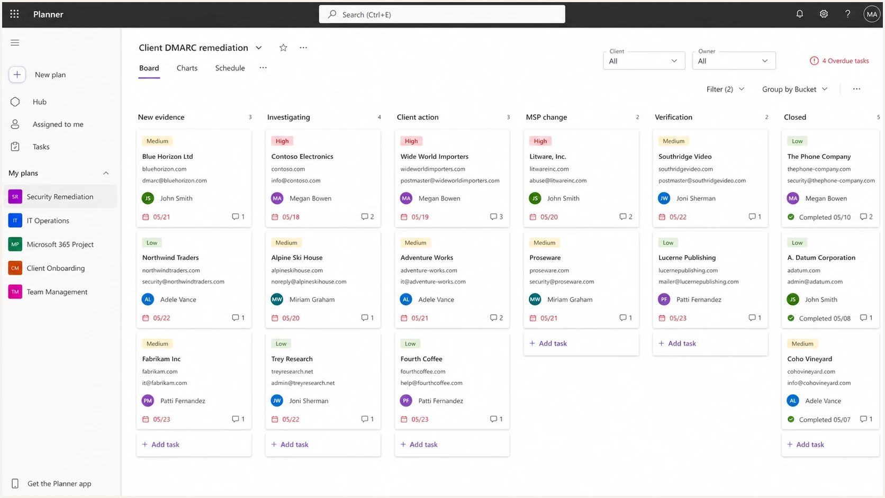Click the Planner app title

coord(48,14)
